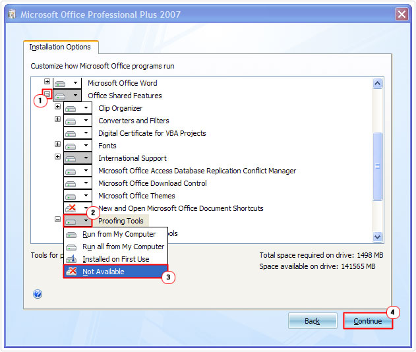Select the International Support label
The image size is (416, 352).
tap(133, 158)
